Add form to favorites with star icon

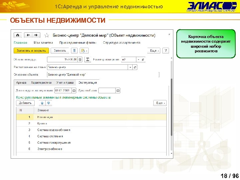coord(47,36)
